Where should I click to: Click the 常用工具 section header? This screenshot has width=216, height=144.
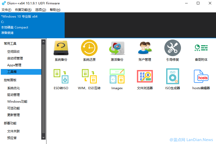10,44
